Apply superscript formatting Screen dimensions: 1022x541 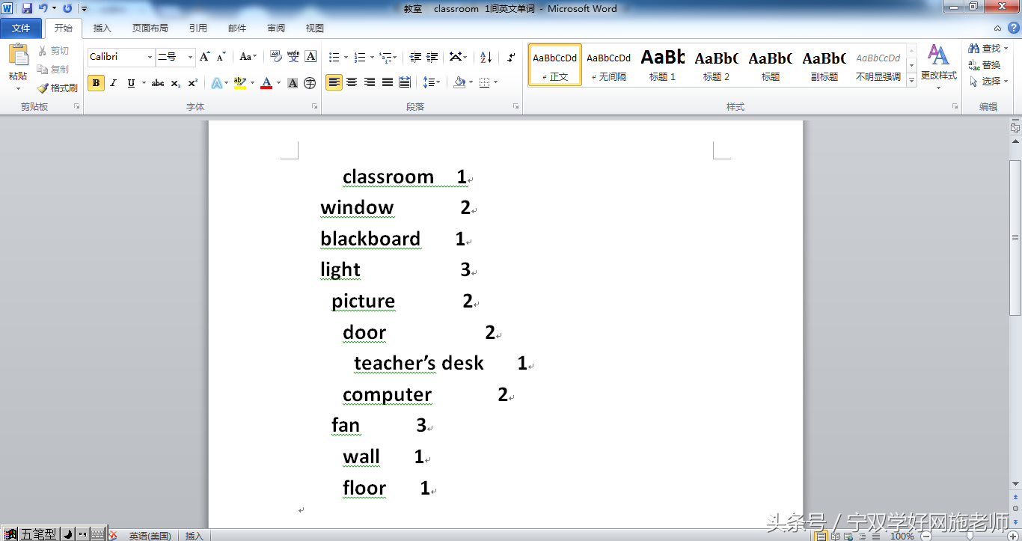[x=192, y=83]
